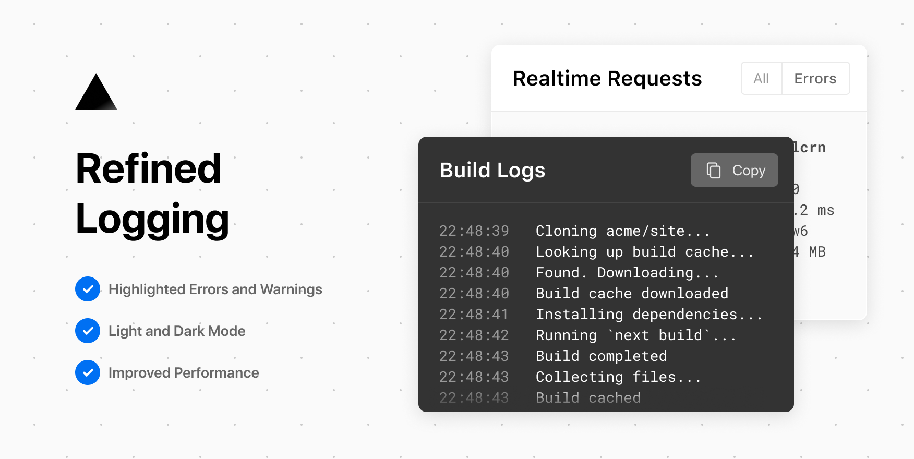This screenshot has width=914, height=459.
Task: Click the 'Build cache downloaded' log entry
Action: (632, 294)
